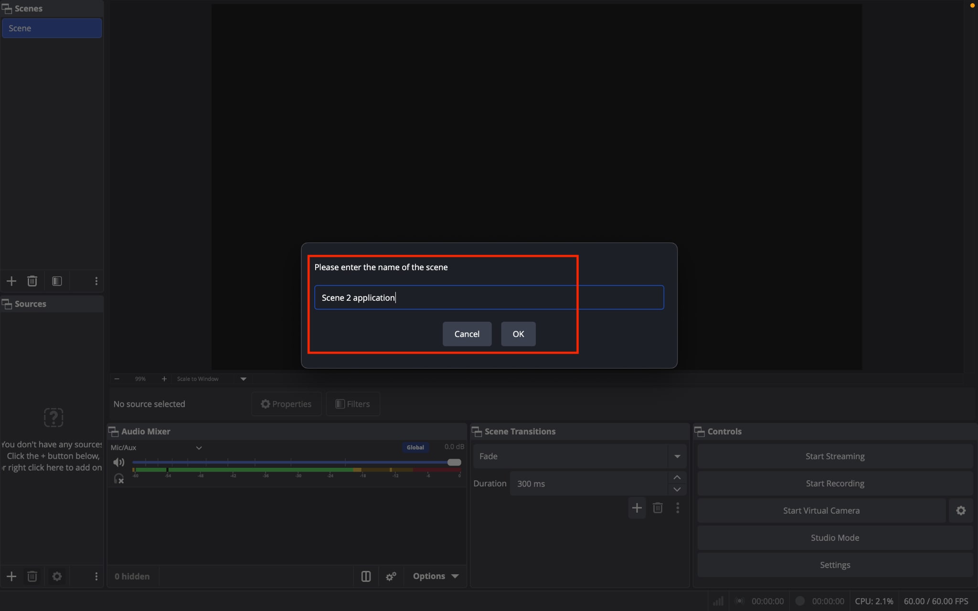Open Filters for selected source
Image resolution: width=978 pixels, height=611 pixels.
pos(353,404)
